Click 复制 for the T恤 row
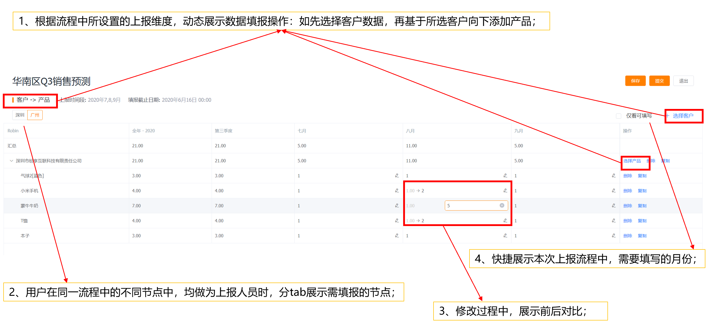 click(x=642, y=221)
